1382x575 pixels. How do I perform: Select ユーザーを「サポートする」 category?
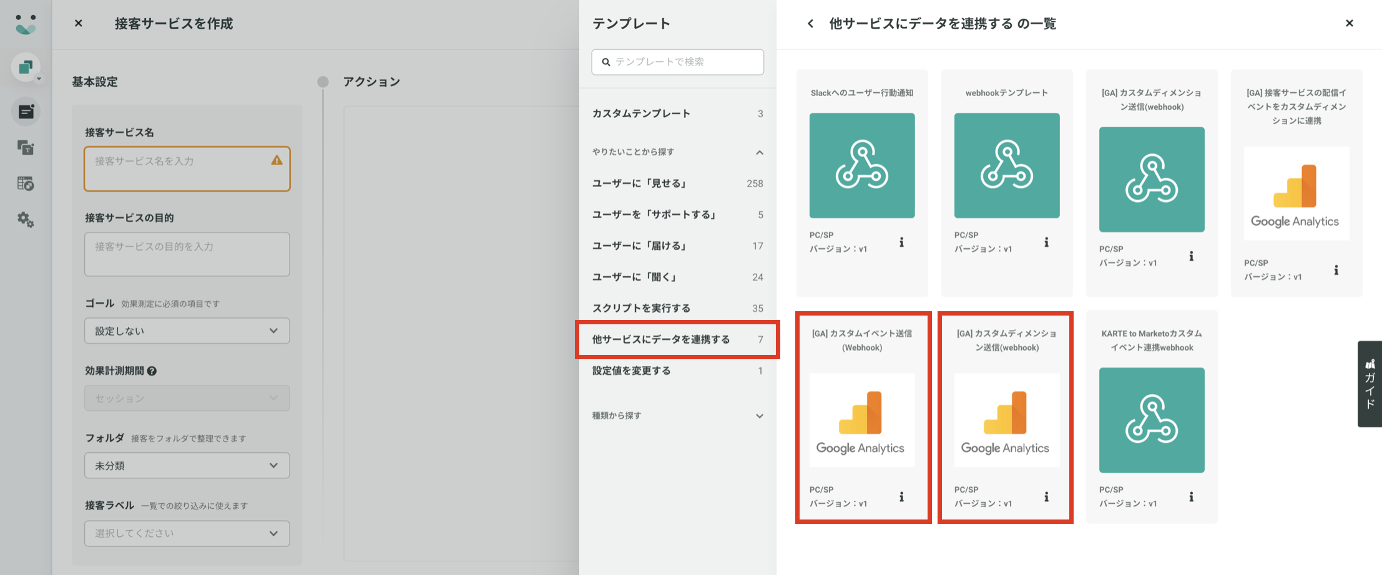pos(678,215)
